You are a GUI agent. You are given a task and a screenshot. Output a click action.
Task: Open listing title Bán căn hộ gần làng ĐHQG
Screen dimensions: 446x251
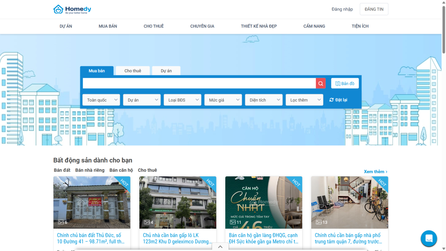[264, 238]
